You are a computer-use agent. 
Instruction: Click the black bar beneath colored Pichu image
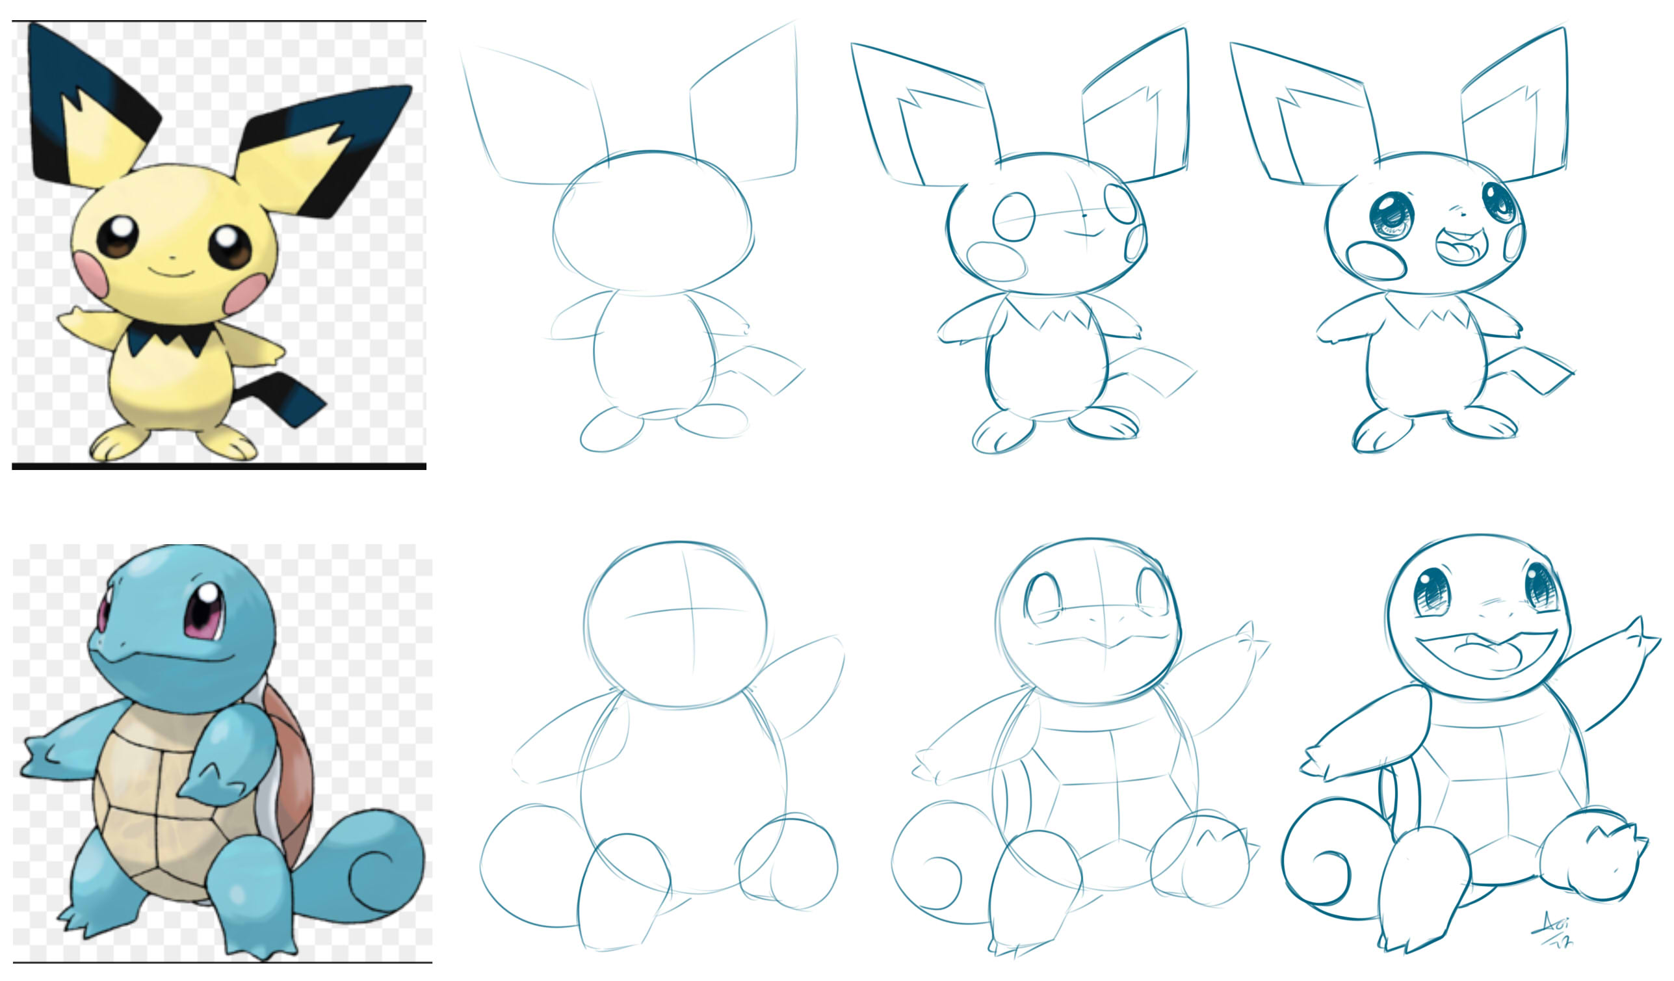click(219, 466)
